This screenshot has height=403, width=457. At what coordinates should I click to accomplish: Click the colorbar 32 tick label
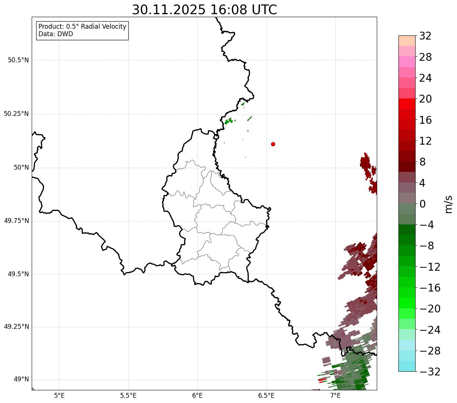point(425,36)
